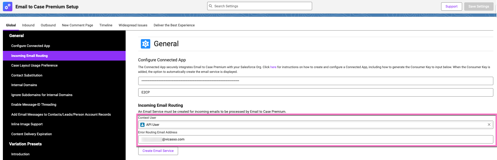Image resolution: width=497 pixels, height=160 pixels.
Task: Click the General gear icon
Action: pyautogui.click(x=146, y=44)
